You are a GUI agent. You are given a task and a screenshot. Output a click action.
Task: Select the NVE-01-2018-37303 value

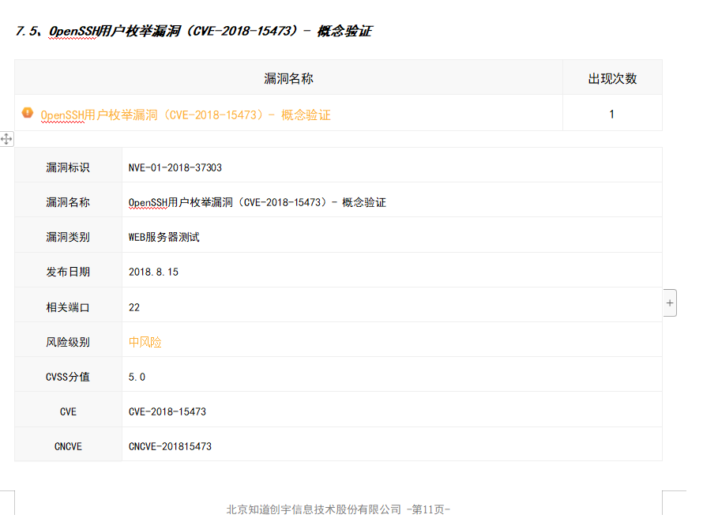tap(175, 167)
